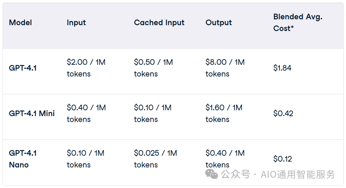The width and height of the screenshot is (346, 188).
Task: Select the GPT-4.1 Mini row label
Action: tap(32, 113)
